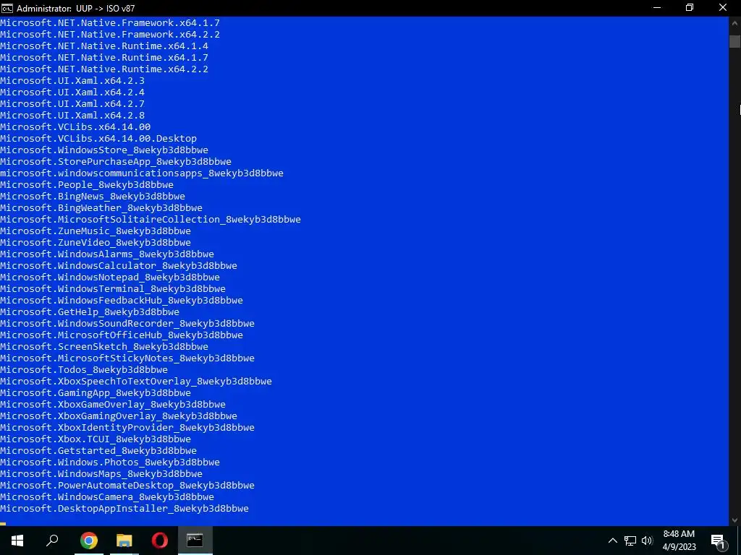Click the line Microsoft.NET.Native.Framework.x64.2.2
The width and height of the screenshot is (741, 555).
(110, 35)
